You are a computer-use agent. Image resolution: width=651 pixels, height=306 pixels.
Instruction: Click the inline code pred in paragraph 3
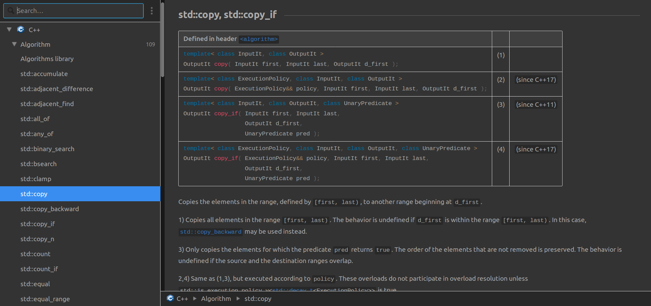(x=341, y=250)
